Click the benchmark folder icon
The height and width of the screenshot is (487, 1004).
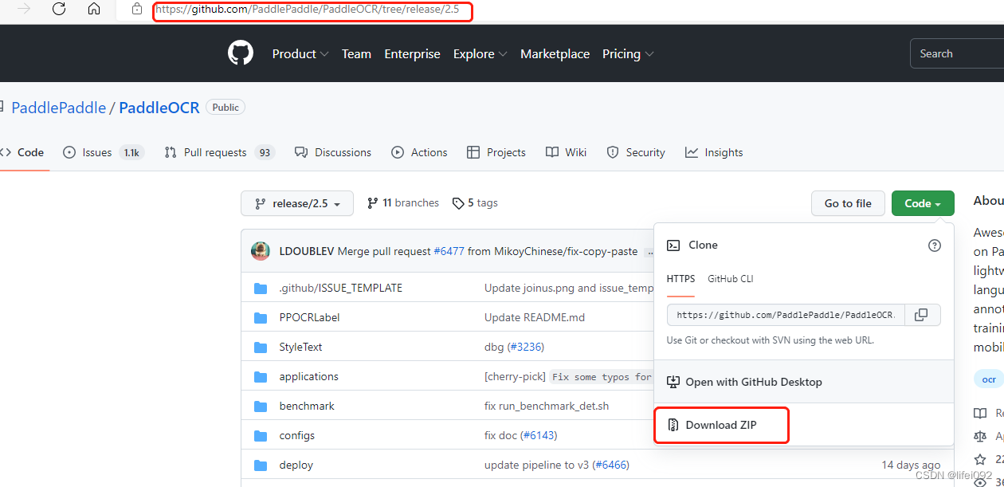pos(261,406)
